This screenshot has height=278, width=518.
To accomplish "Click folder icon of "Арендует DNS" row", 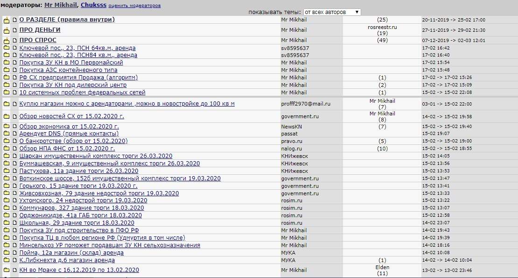I will point(6,134).
